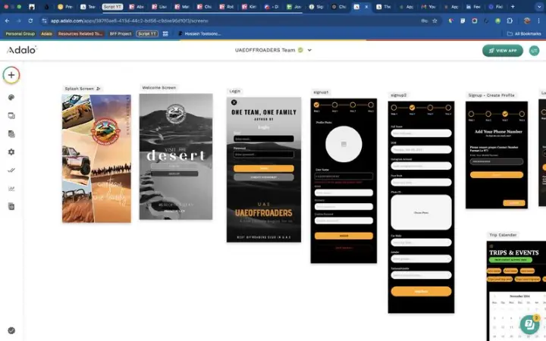Open the BFF Project bookmark
The width and height of the screenshot is (546, 341).
[x=121, y=34]
